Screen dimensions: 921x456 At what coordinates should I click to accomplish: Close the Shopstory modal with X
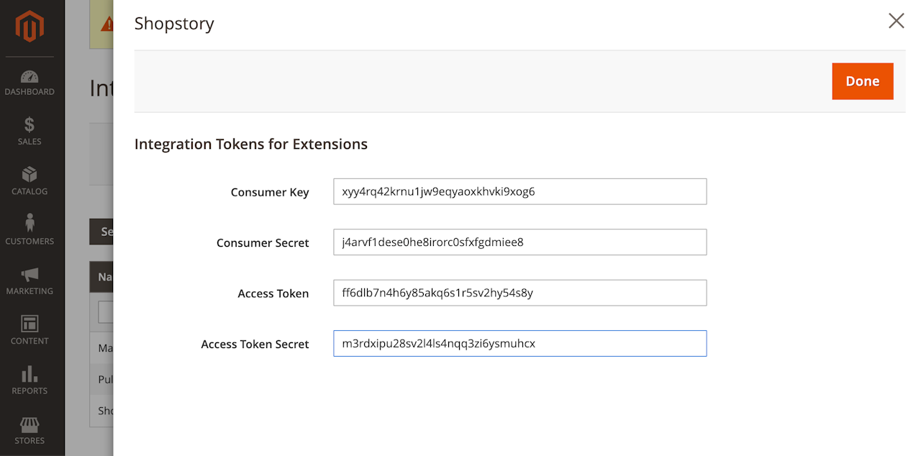click(896, 21)
